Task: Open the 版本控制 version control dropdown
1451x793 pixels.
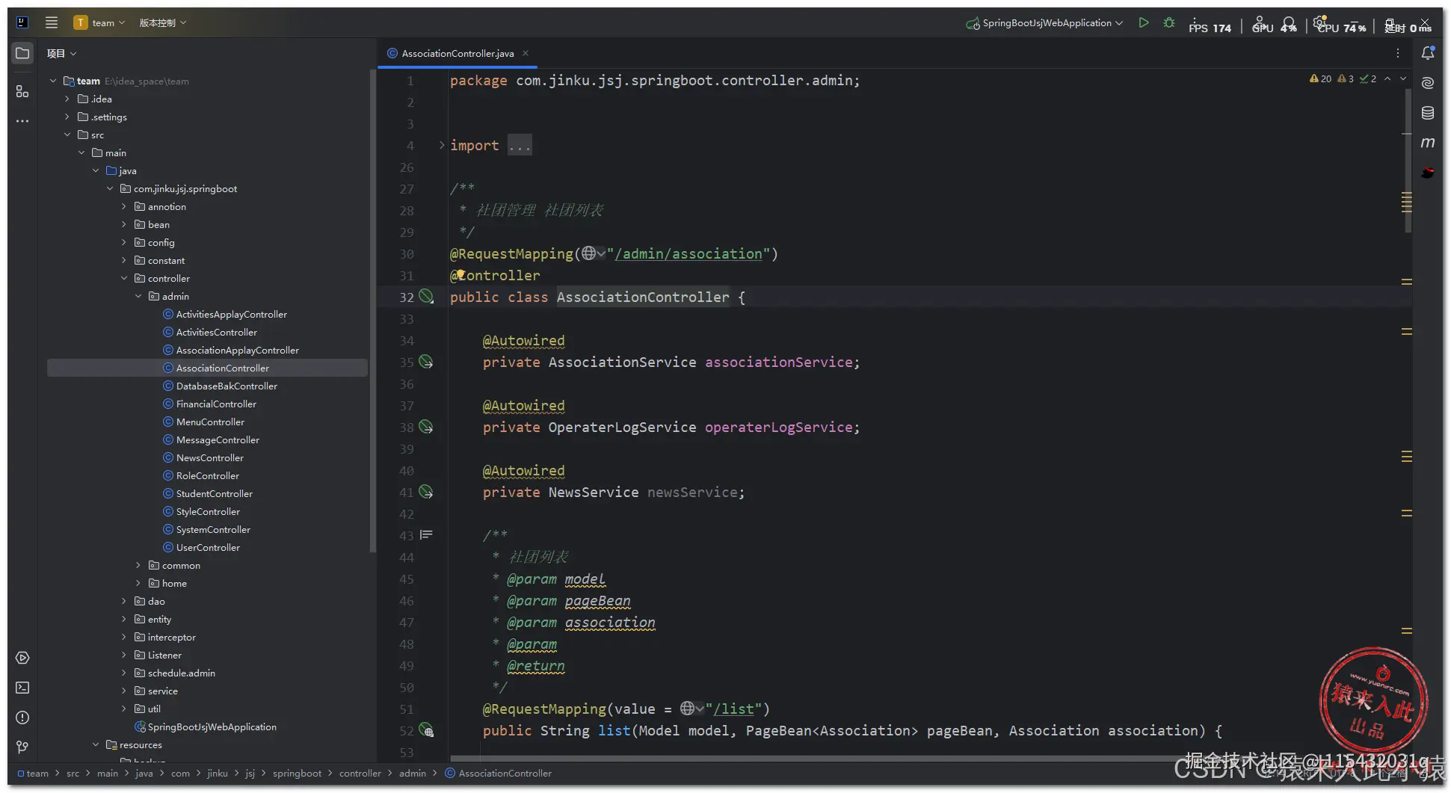Action: [x=163, y=22]
